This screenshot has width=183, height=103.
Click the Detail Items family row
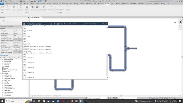pyautogui.click(x=7, y=90)
